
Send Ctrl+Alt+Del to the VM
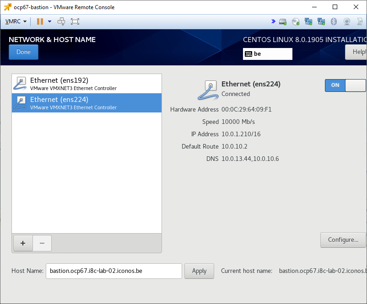(61, 21)
